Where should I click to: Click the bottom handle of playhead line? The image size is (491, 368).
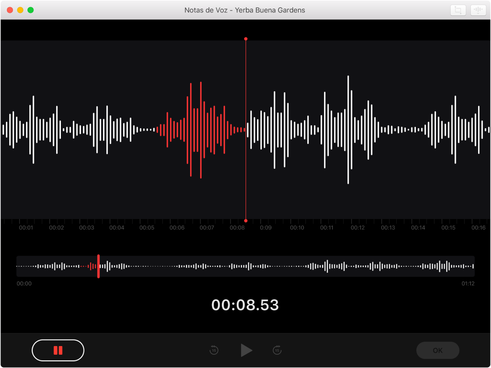(245, 220)
